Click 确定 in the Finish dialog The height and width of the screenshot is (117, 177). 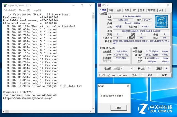click(119, 108)
